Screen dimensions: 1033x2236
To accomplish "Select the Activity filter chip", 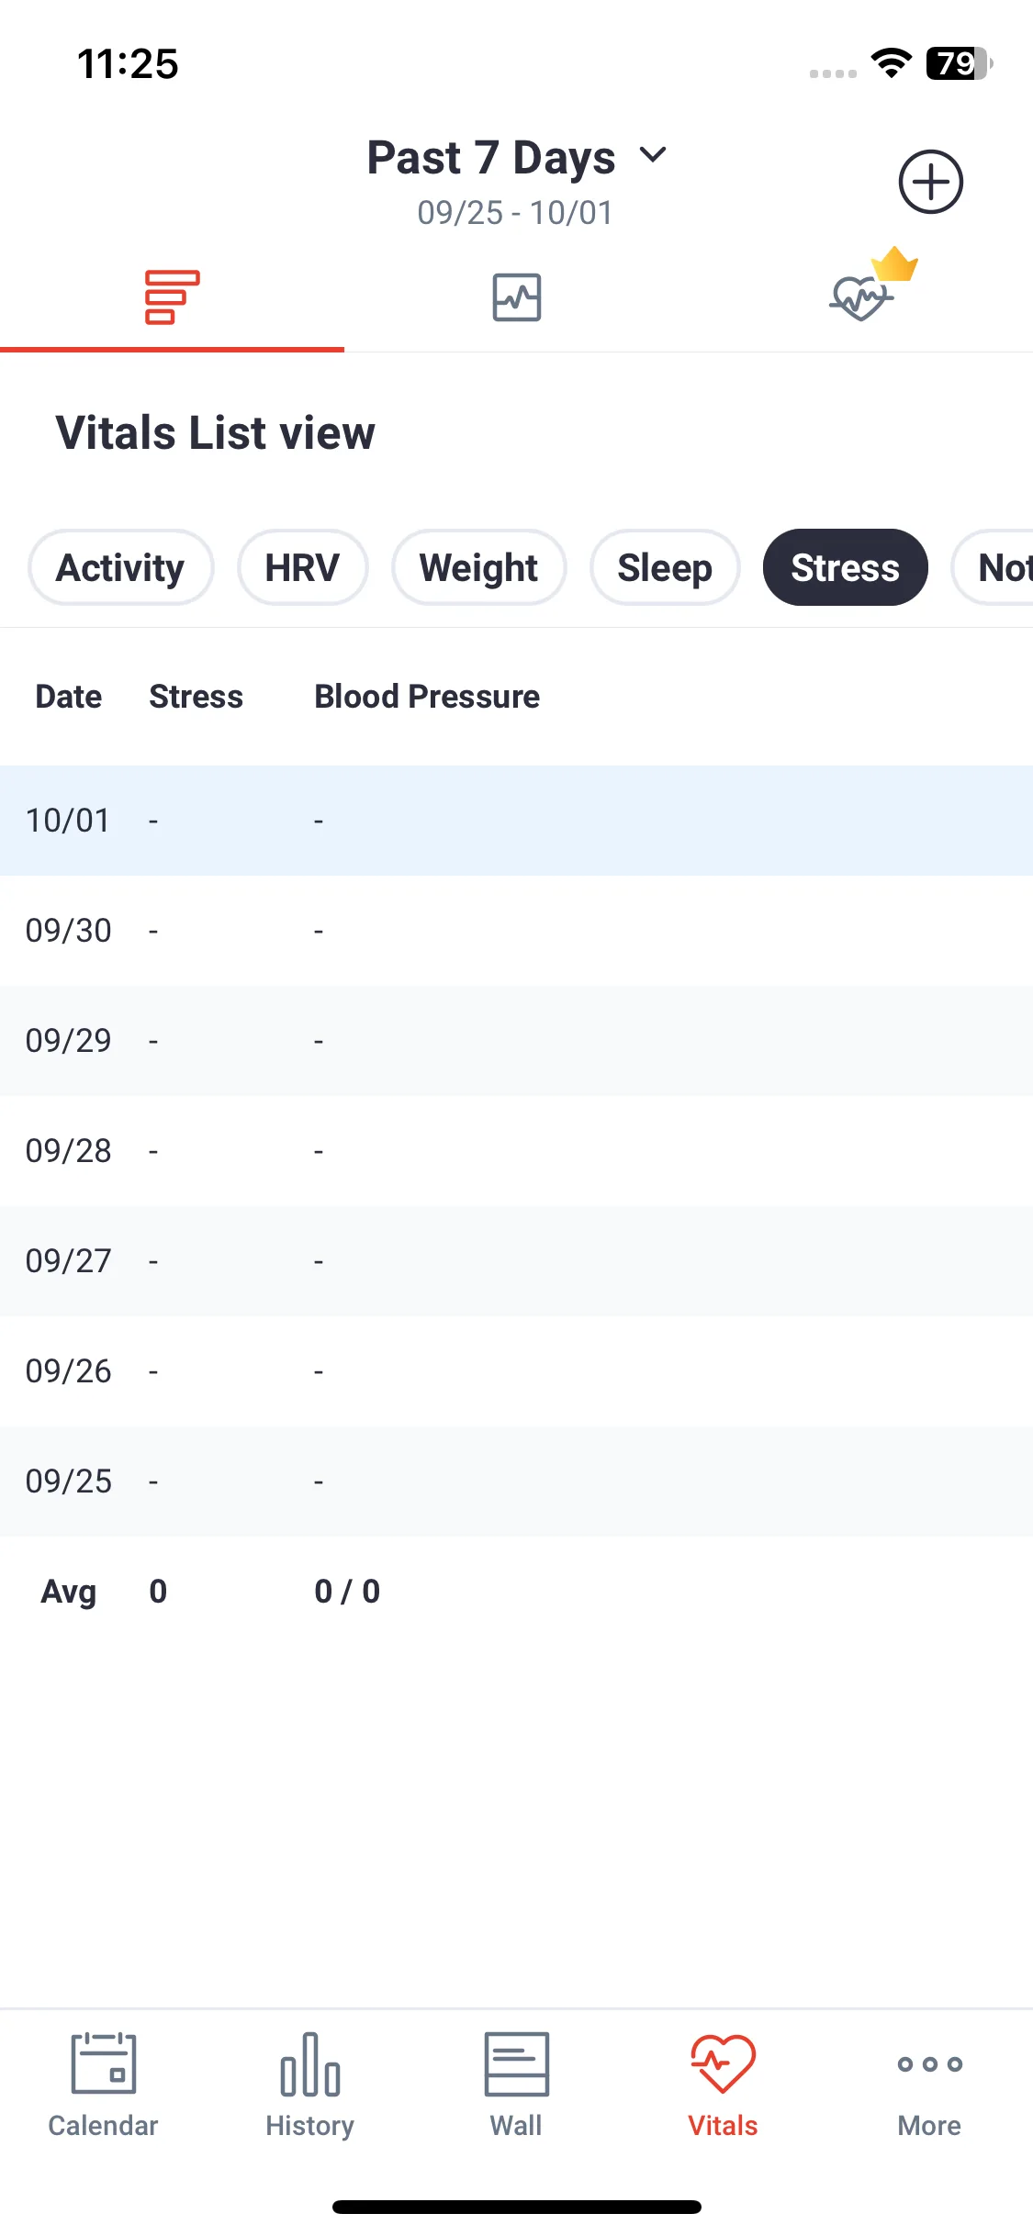I will coord(120,567).
